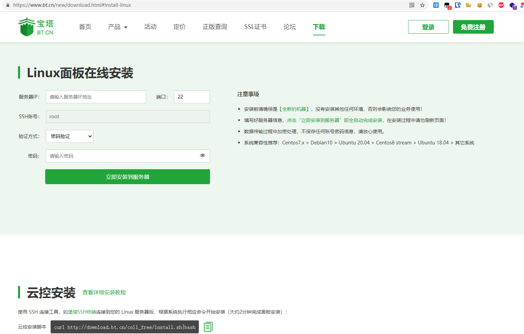Image resolution: width=524 pixels, height=334 pixels.
Task: Click the 系统兼容性推荐 line
Action: click(359, 143)
